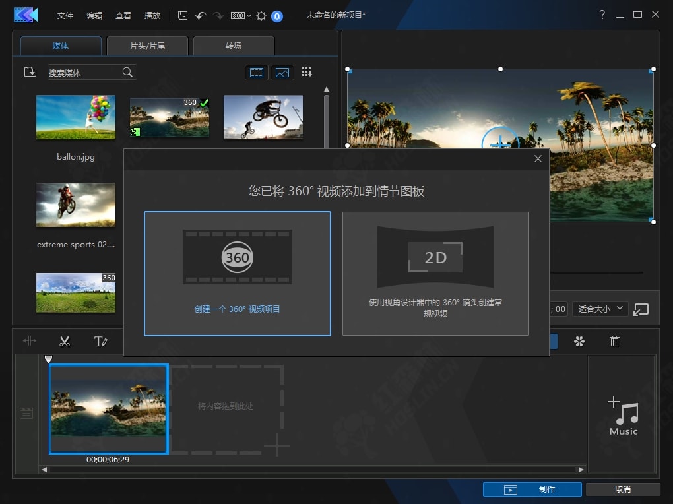
Task: Switch to the 转场 tab
Action: (234, 46)
